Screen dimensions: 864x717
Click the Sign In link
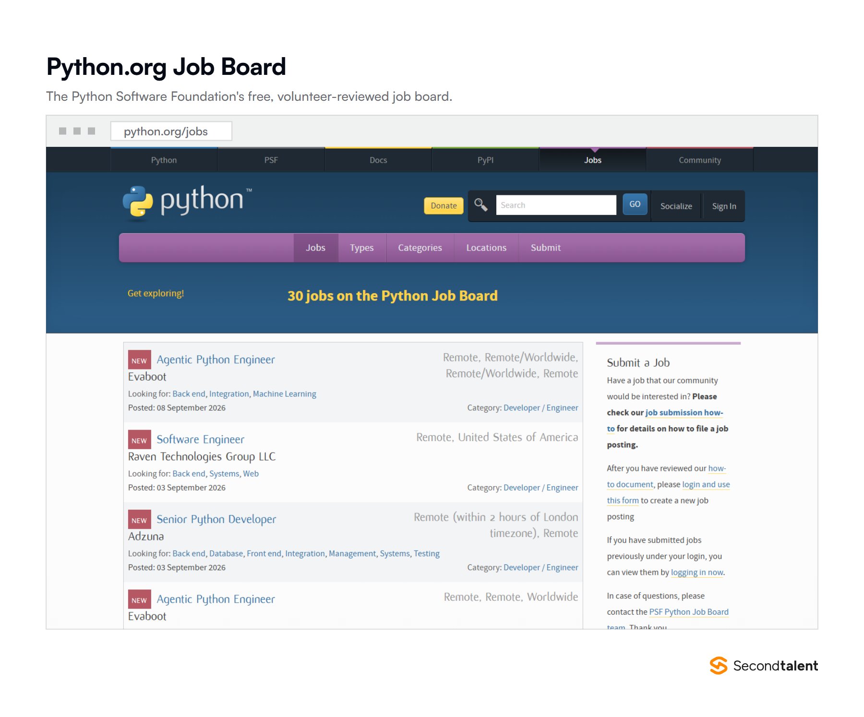[724, 206]
